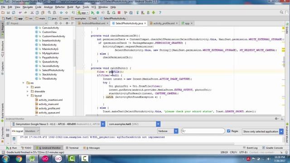
Task: Click Android Monitor settings gear icon
Action: [276, 119]
